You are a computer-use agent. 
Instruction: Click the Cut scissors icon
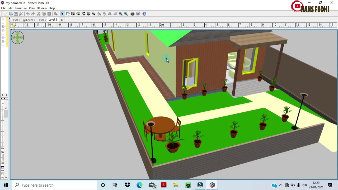click(x=39, y=14)
